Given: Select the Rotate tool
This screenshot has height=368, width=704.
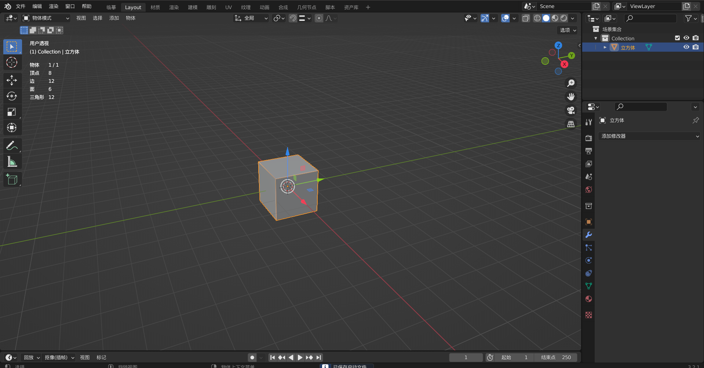Looking at the screenshot, I should pos(12,96).
